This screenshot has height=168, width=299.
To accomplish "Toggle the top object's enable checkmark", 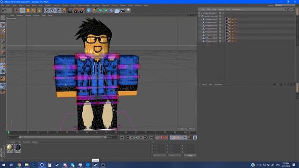I will (x=223, y=13).
